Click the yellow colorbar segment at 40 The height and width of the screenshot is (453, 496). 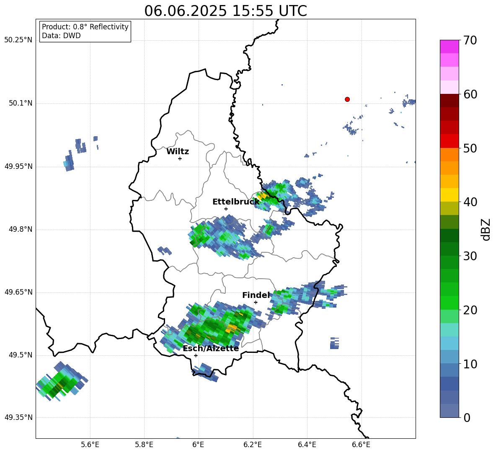pos(449,195)
